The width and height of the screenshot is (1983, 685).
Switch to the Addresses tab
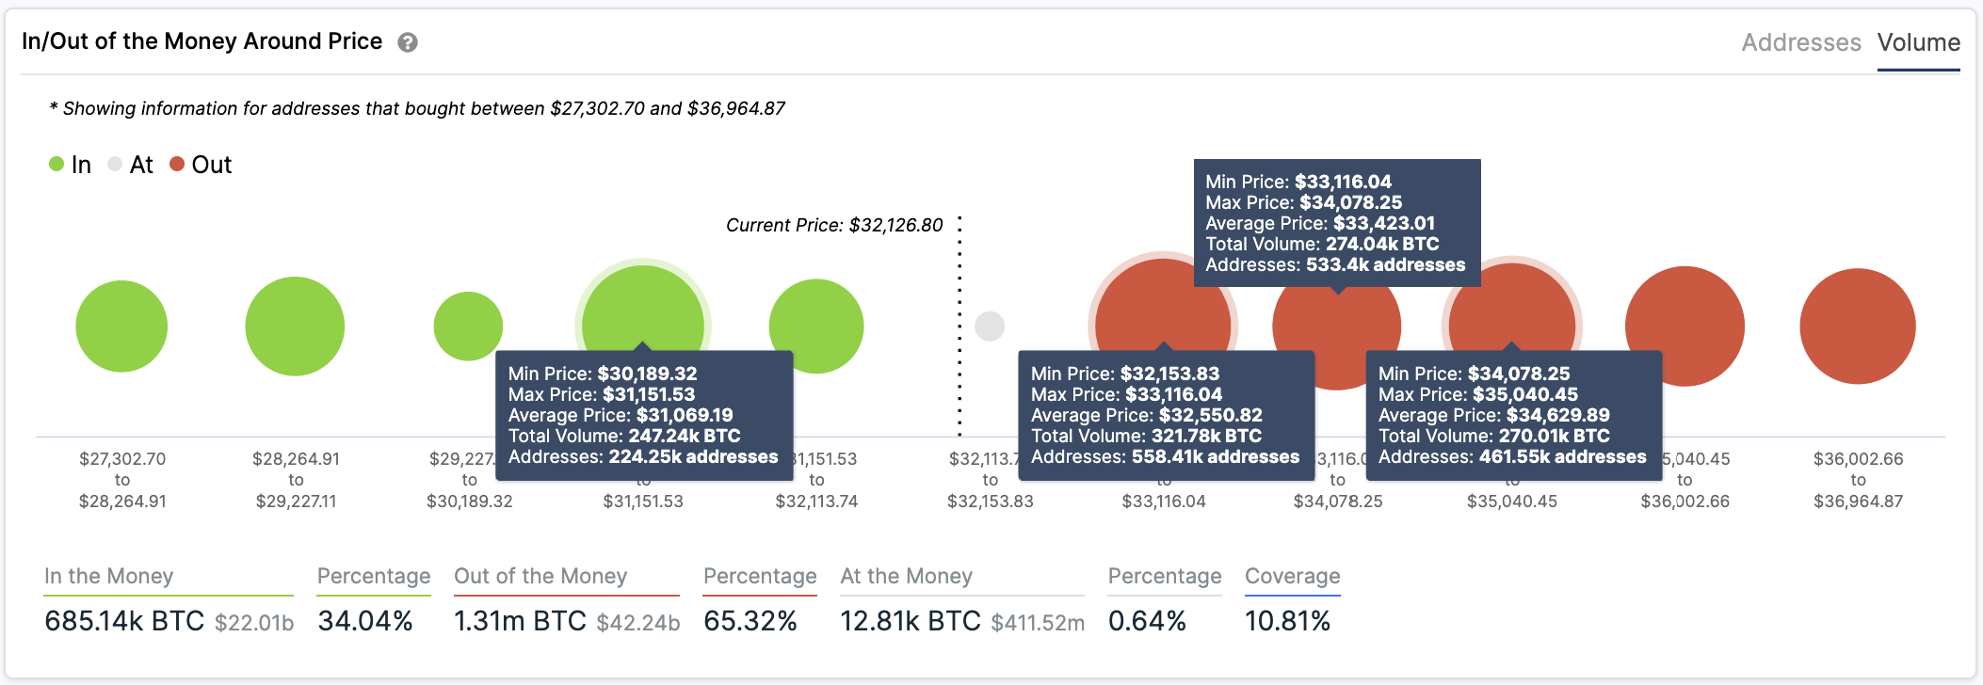coord(1801,42)
